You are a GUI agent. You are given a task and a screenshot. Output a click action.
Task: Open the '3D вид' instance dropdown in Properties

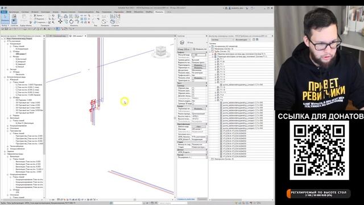[x=184, y=50]
